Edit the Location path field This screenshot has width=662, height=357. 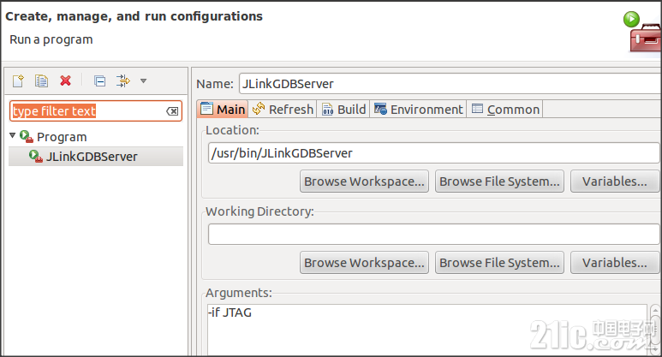433,152
